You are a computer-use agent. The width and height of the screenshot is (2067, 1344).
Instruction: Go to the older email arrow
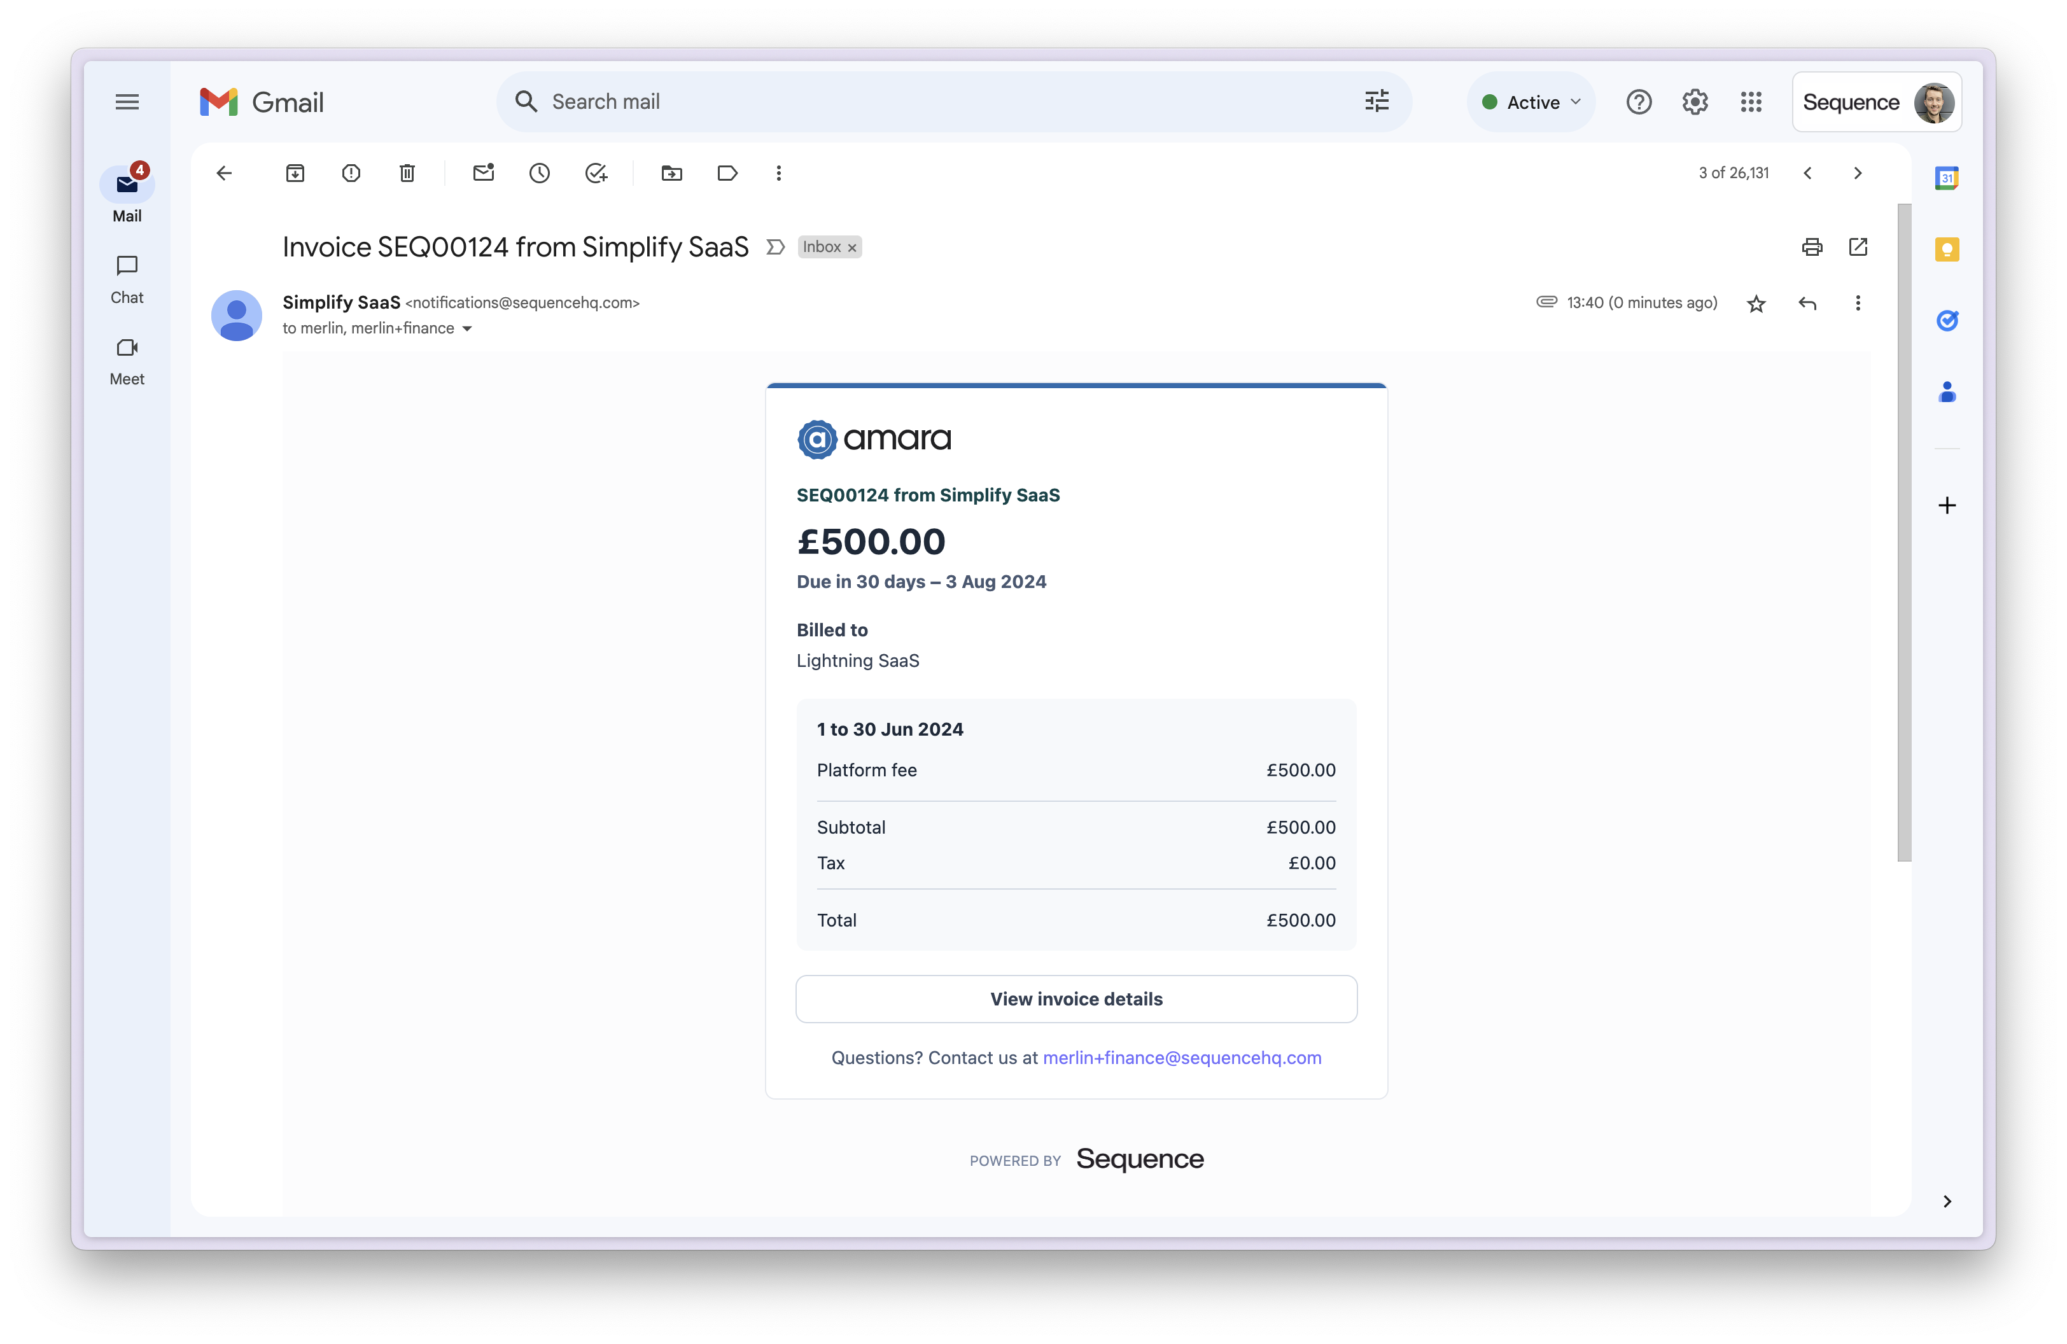1858,173
